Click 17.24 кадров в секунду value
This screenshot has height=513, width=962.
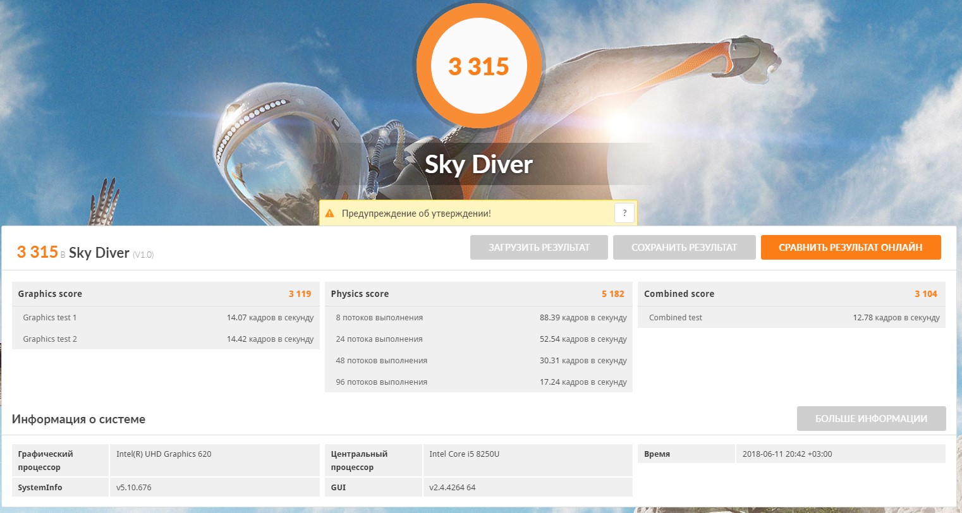click(x=583, y=382)
